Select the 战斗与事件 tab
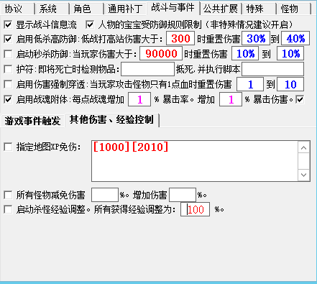This screenshot has height=284, width=317. tap(173, 8)
